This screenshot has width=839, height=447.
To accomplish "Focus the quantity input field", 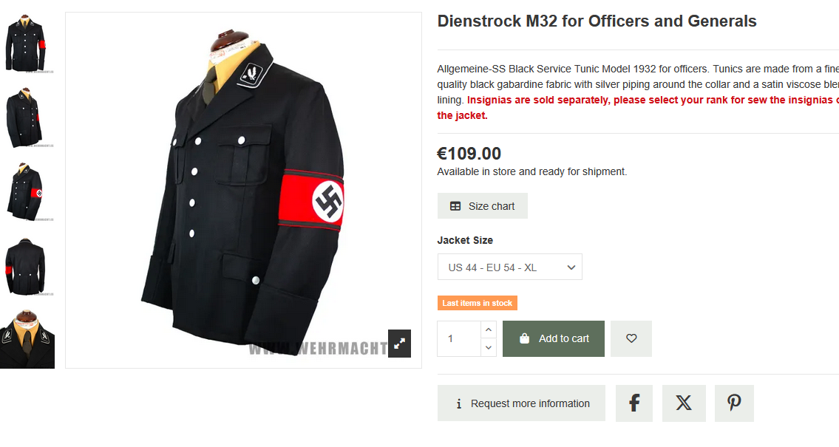I will click(459, 338).
